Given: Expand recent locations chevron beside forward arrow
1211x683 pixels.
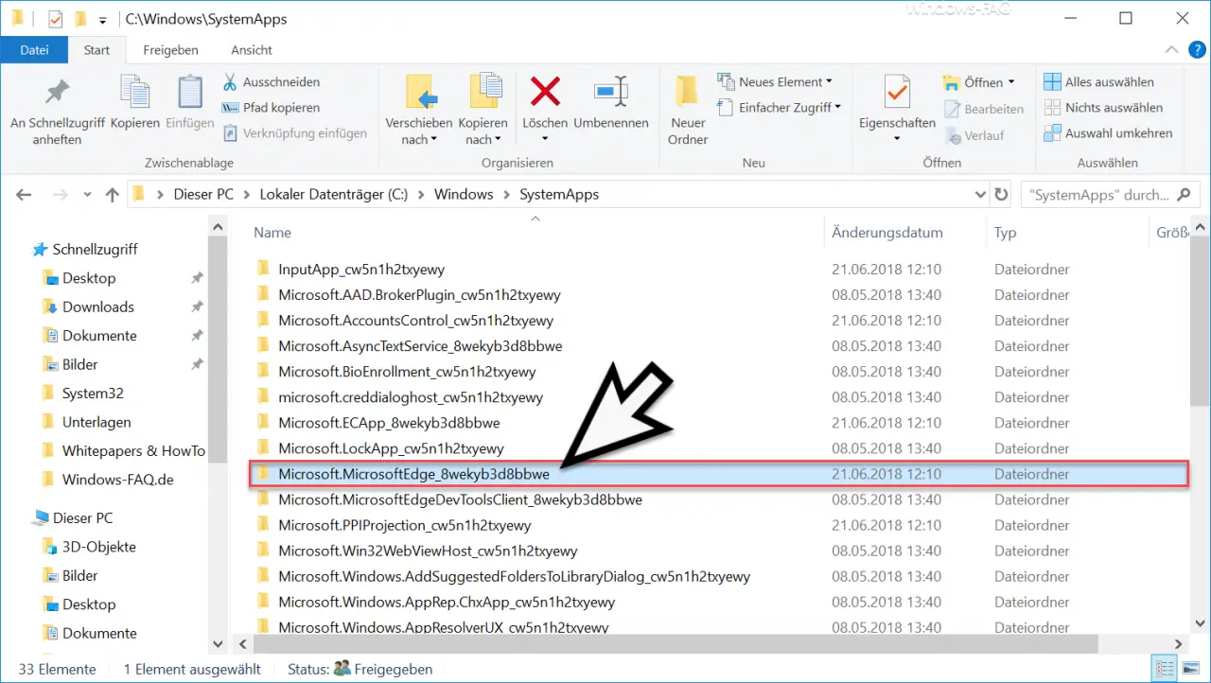Looking at the screenshot, I should (86, 196).
